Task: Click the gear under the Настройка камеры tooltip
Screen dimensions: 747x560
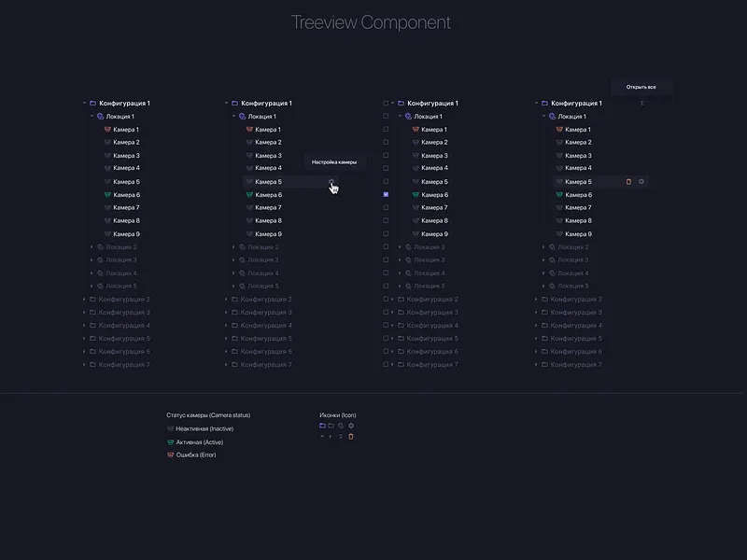Action: (x=331, y=181)
